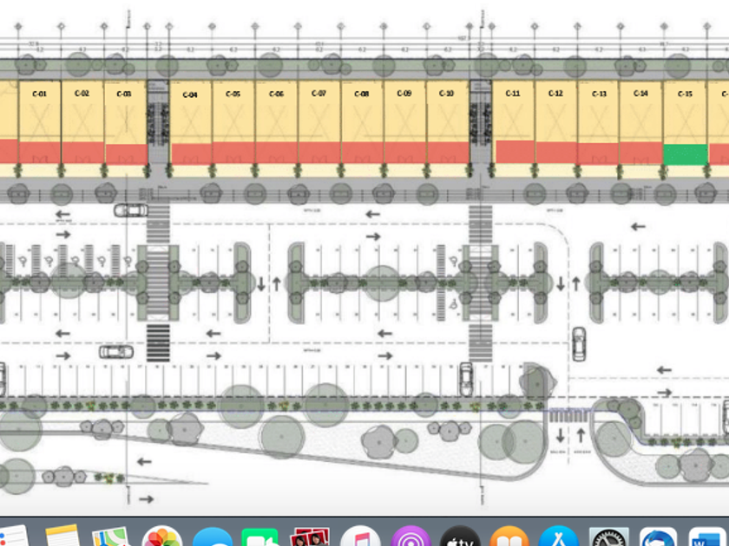Open Microsoft Word from the dock
Image resolution: width=729 pixels, height=546 pixels.
pyautogui.click(x=707, y=537)
